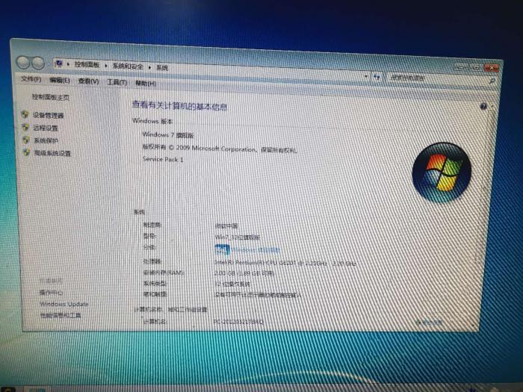The height and width of the screenshot is (392, 523).
Task: Expand the arrow after 控制面板 in the breadcrumb
Action: (106, 66)
